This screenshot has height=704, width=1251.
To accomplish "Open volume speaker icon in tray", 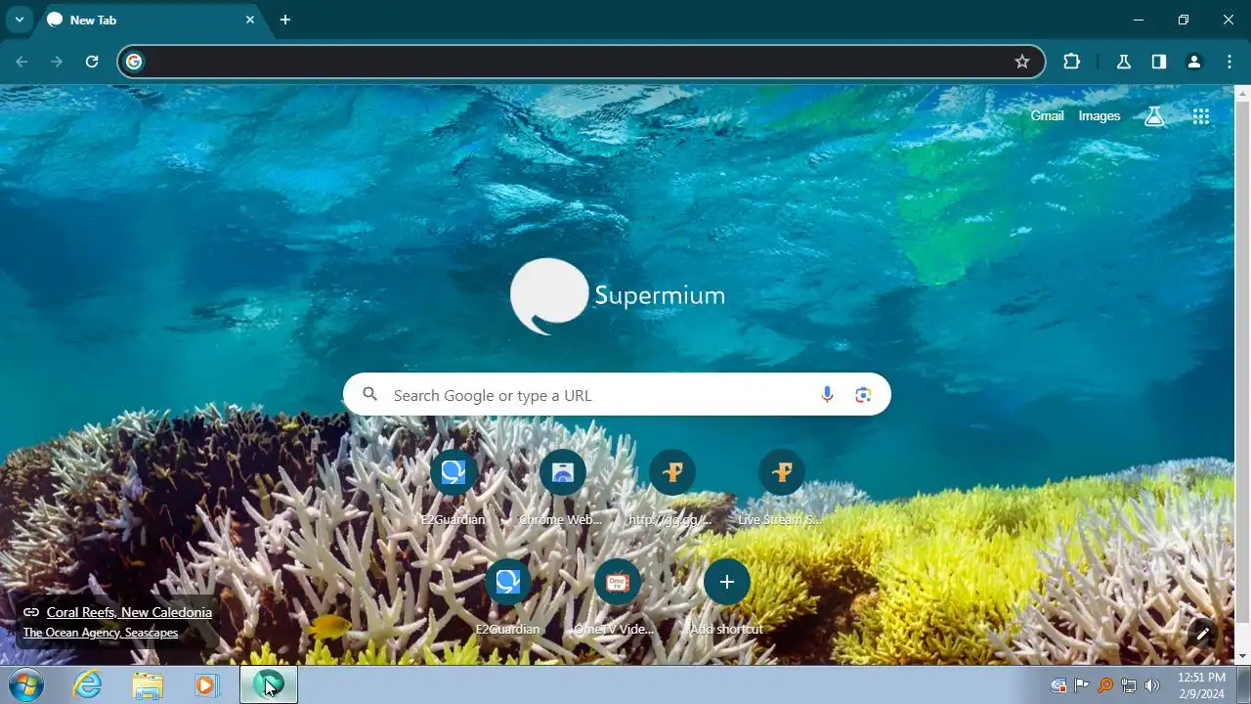I will point(1152,685).
